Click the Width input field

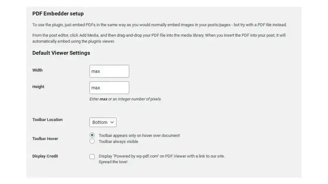coord(109,71)
